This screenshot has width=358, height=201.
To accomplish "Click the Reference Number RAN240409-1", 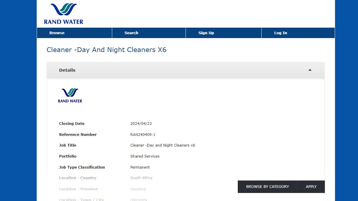I will [x=143, y=134].
